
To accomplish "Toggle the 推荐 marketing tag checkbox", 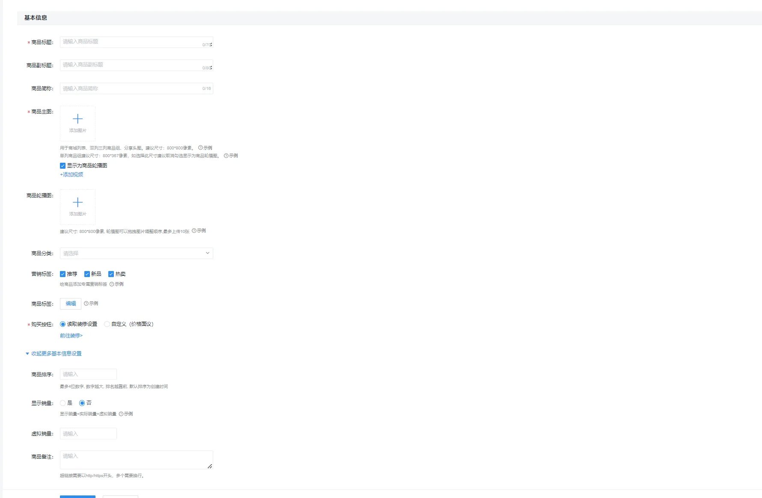I will [x=63, y=274].
